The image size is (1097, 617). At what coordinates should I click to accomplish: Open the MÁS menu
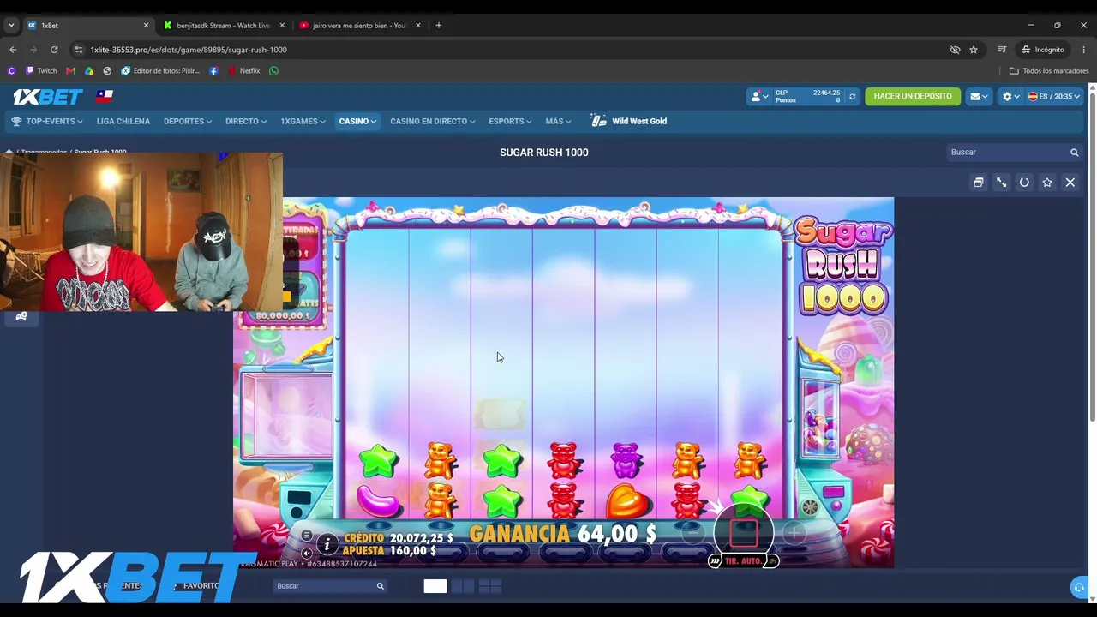tap(558, 122)
